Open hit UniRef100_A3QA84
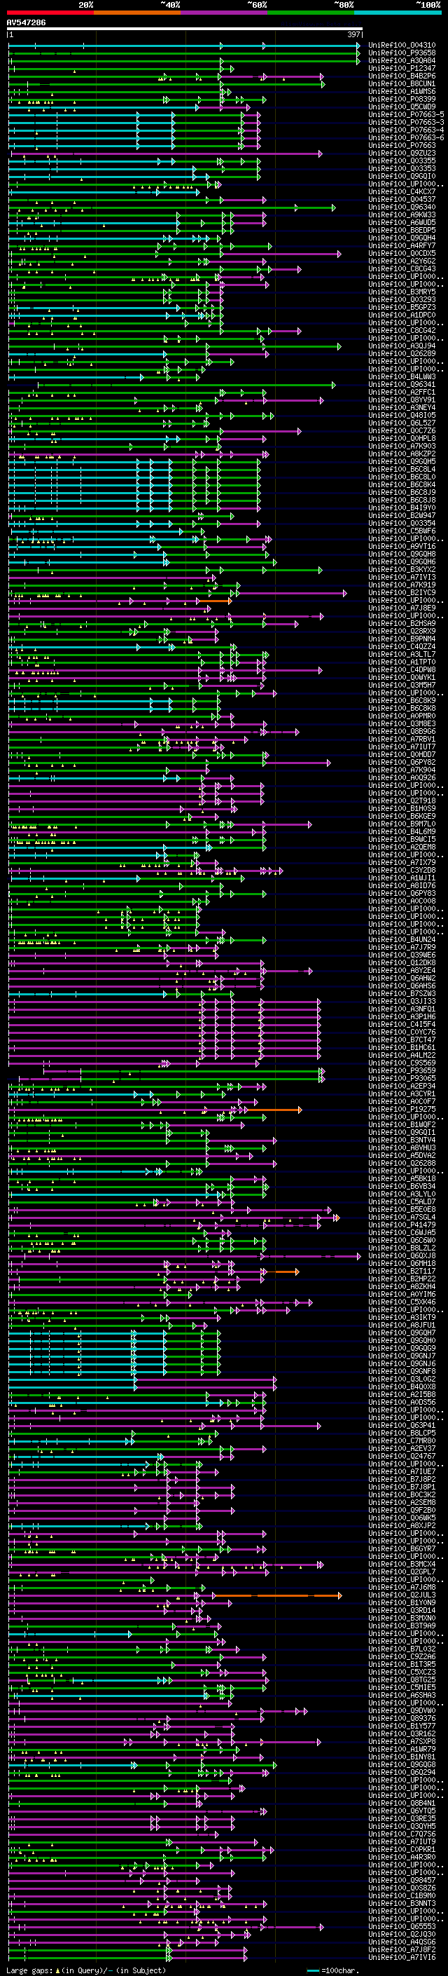 (402, 60)
